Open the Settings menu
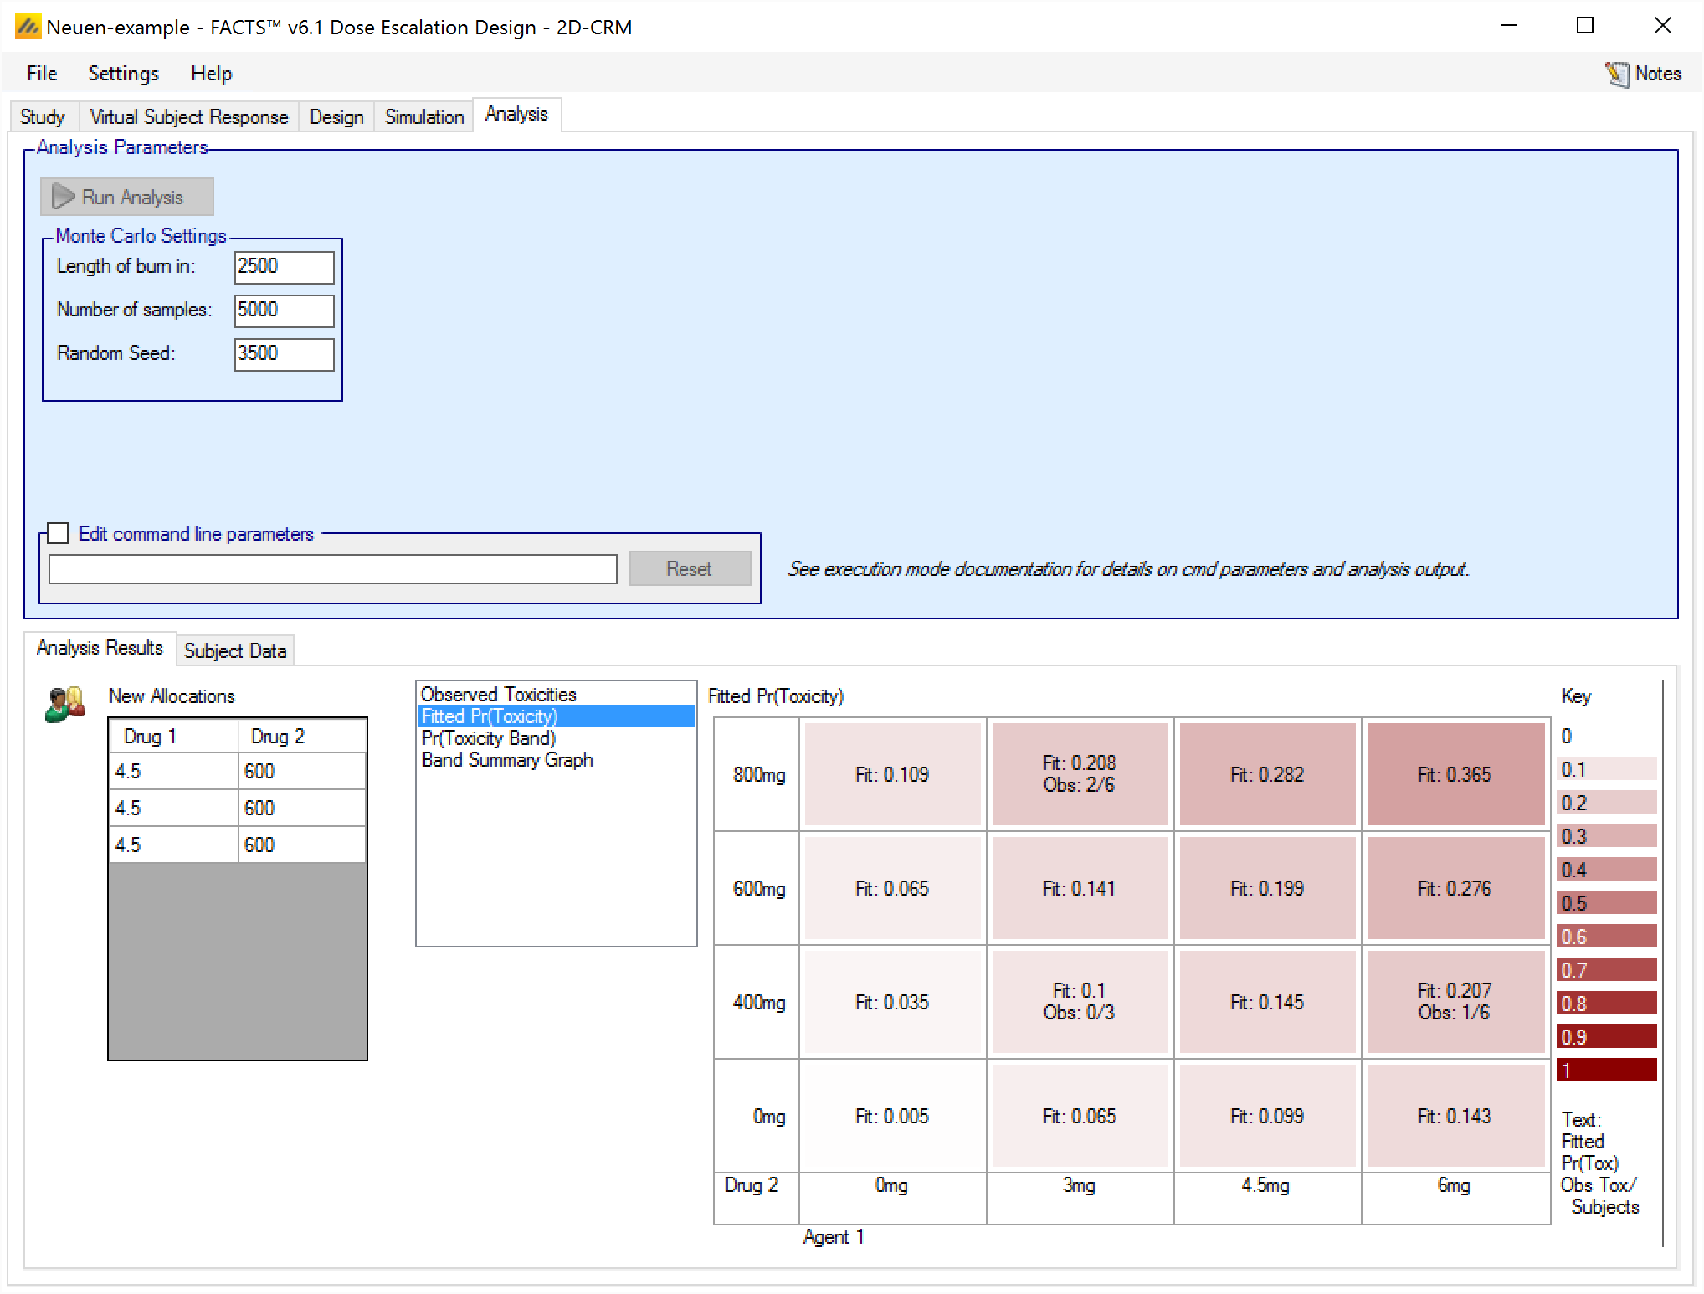This screenshot has height=1294, width=1704. click(123, 74)
